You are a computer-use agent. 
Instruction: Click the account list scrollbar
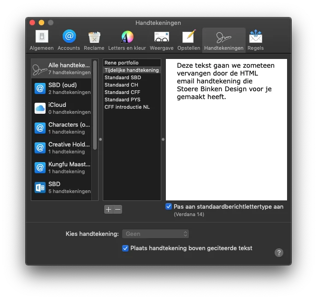pos(95,105)
